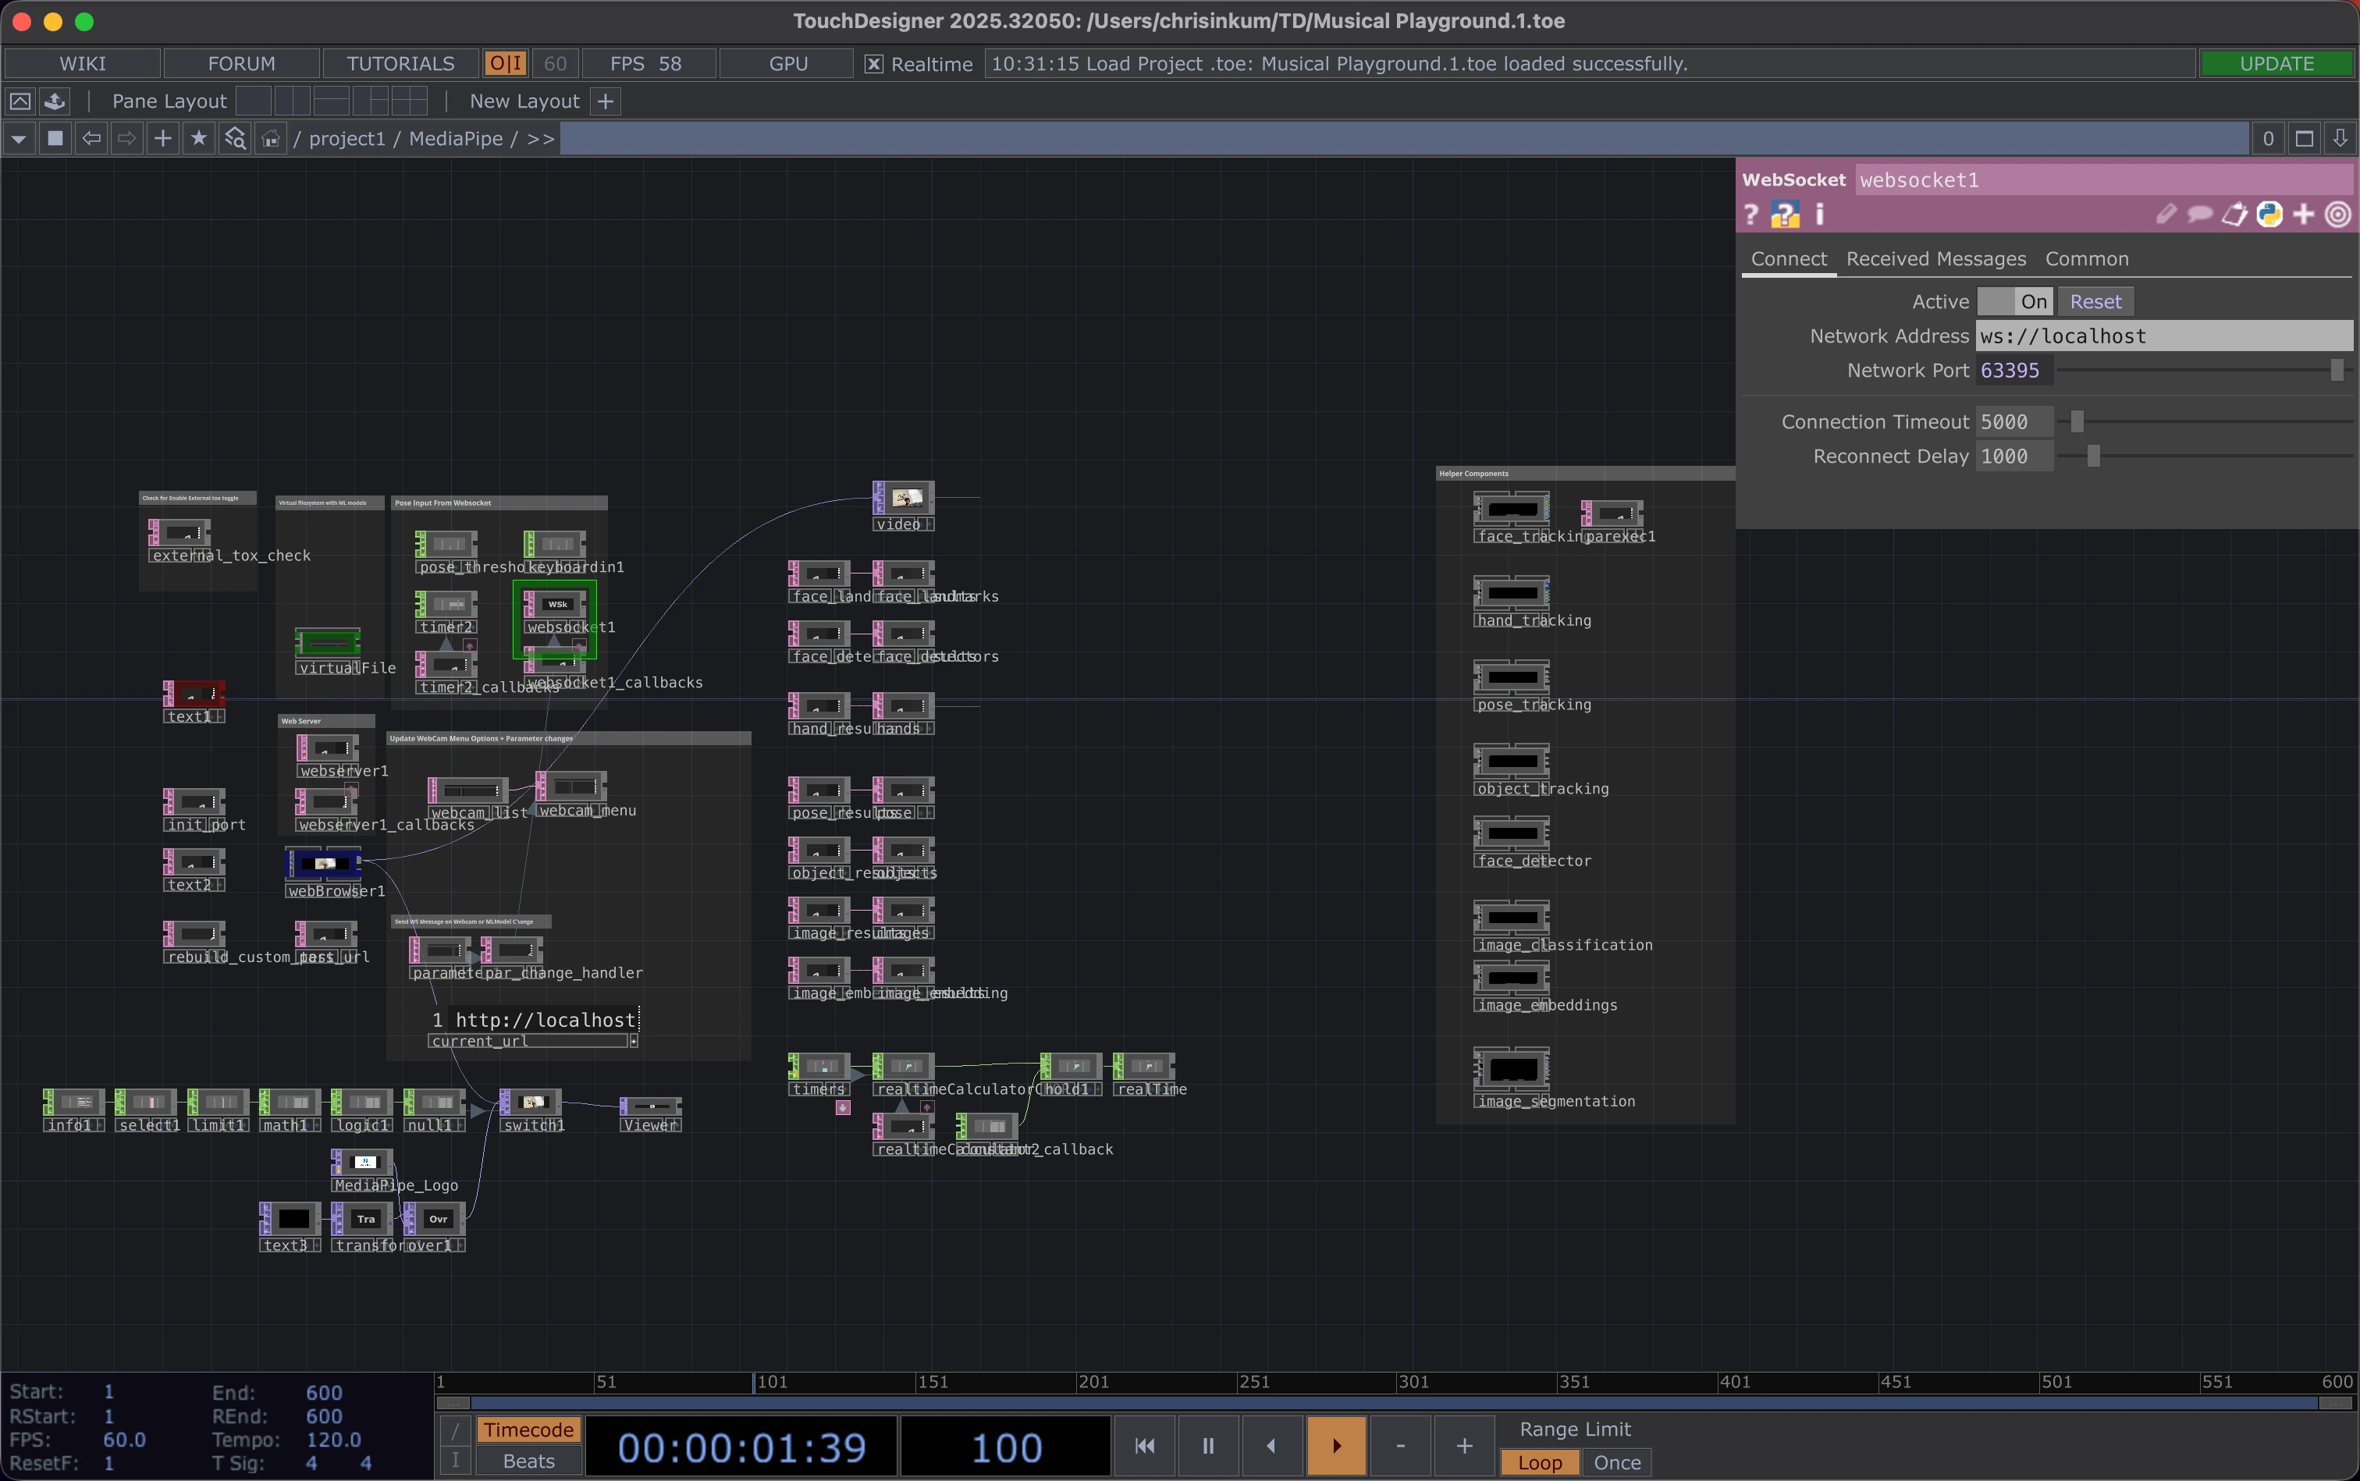Click MediaPipe in the network path
The width and height of the screenshot is (2360, 1481).
(454, 139)
